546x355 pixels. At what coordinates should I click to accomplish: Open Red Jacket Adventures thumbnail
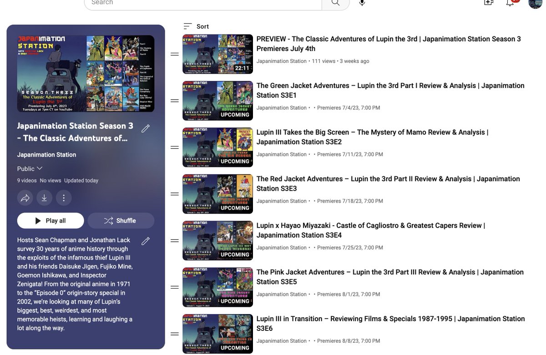217,194
